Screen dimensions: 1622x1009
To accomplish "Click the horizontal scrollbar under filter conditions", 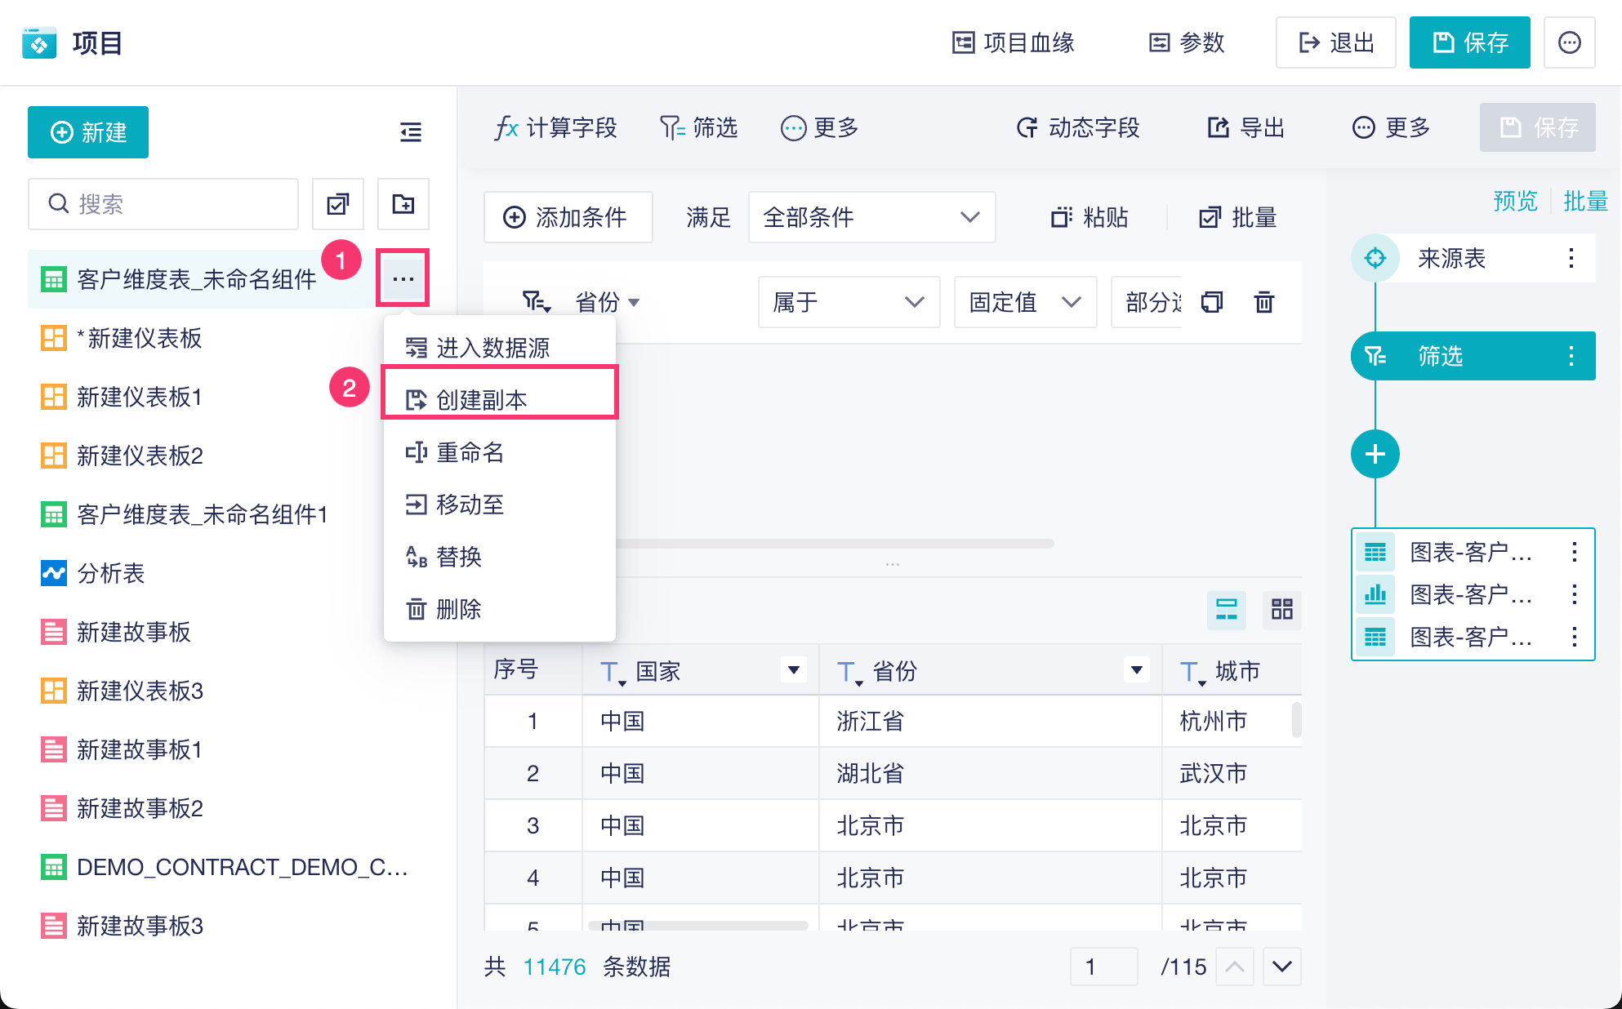I will (833, 543).
